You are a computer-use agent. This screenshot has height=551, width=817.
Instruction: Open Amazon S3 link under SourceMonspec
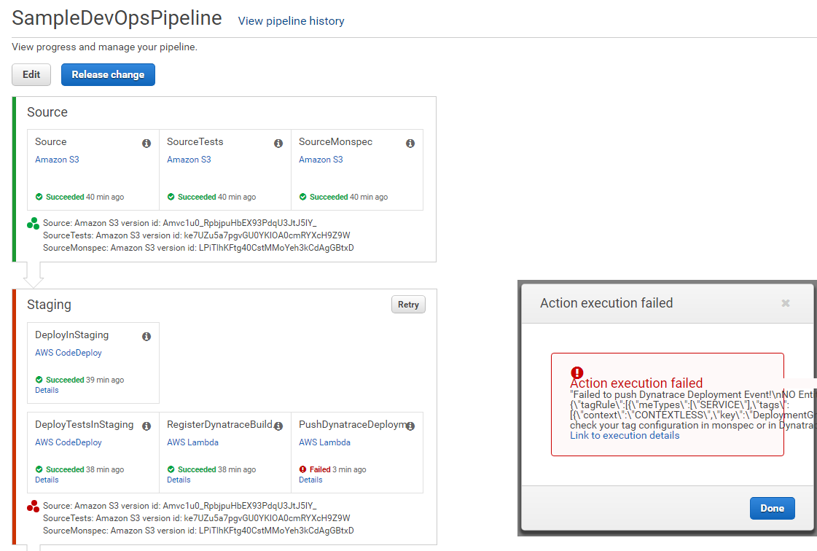click(x=321, y=160)
